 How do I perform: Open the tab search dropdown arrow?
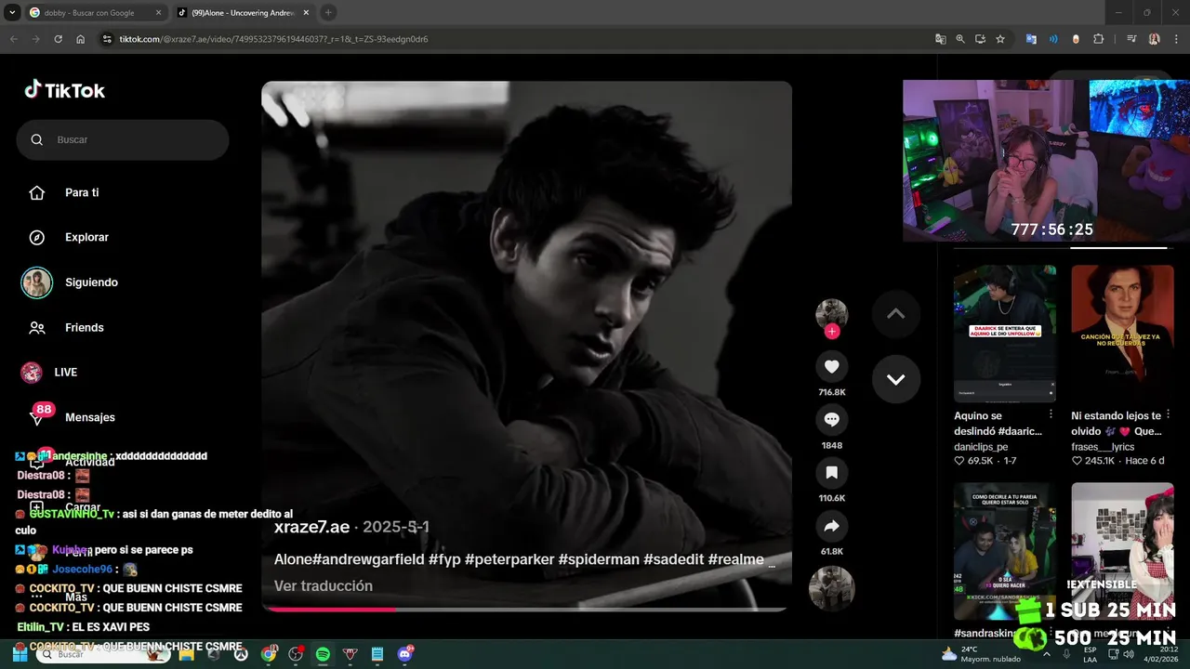(12, 13)
